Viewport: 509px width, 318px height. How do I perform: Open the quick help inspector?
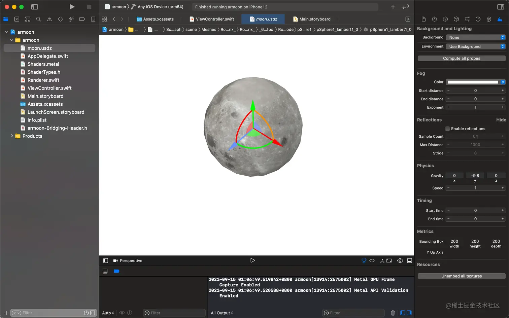coord(445,19)
